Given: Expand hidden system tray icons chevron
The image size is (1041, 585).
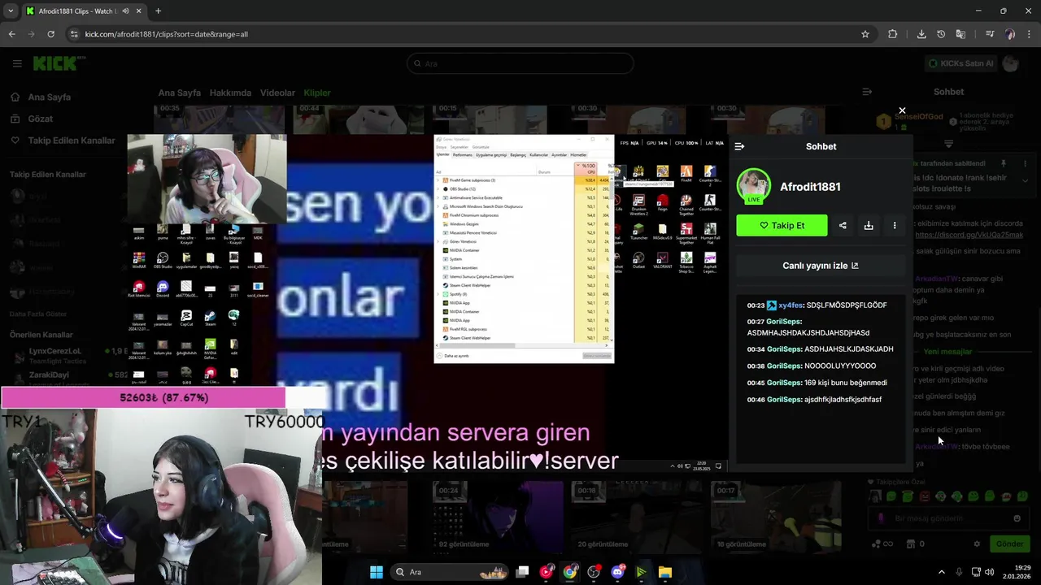Looking at the screenshot, I should [942, 572].
